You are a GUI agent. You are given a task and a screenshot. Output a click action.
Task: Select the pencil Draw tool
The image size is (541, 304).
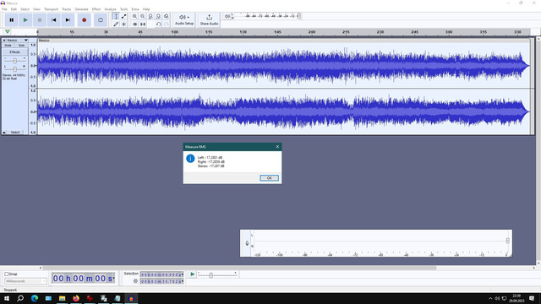pyautogui.click(x=116, y=24)
